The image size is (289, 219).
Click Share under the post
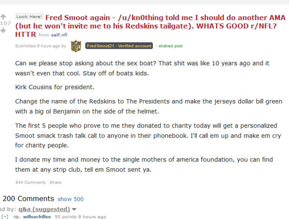[55, 182]
